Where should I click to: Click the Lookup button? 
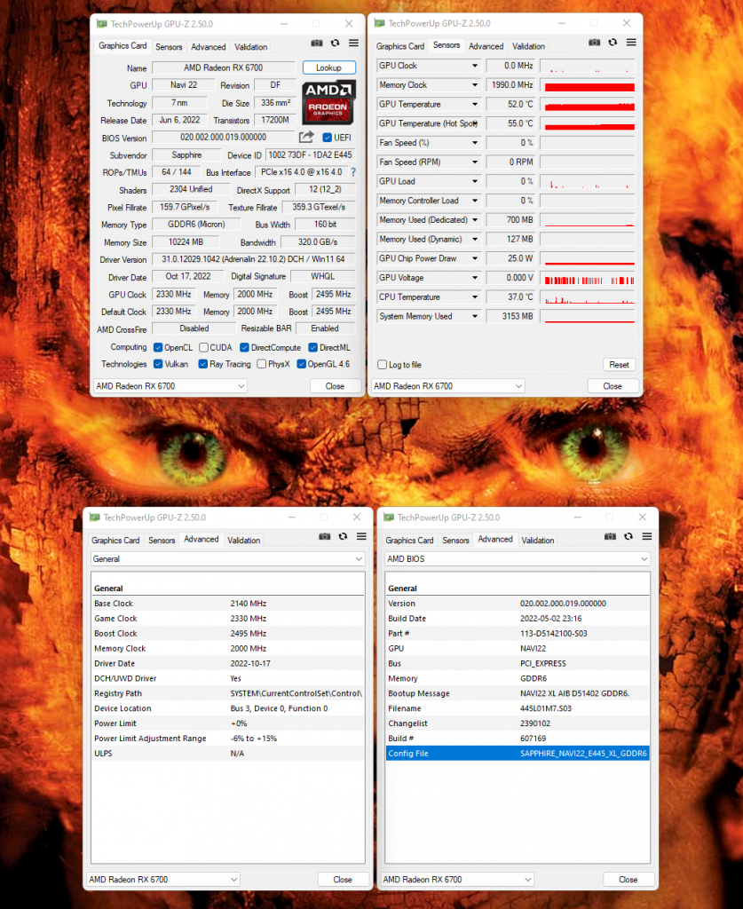[328, 67]
